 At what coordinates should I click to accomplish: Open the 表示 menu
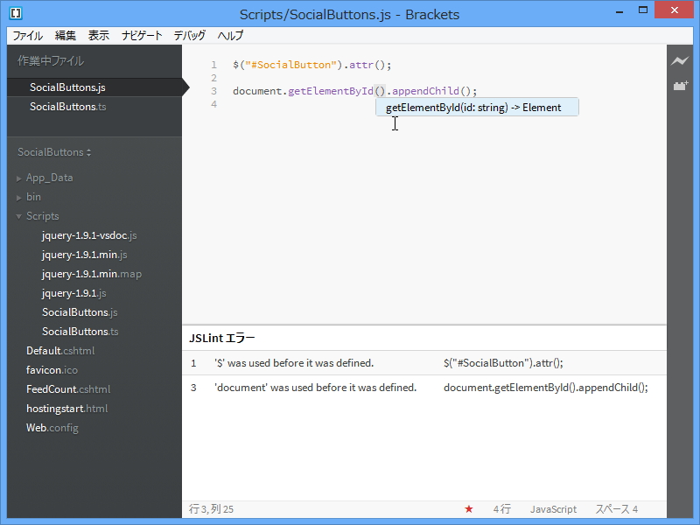99,35
